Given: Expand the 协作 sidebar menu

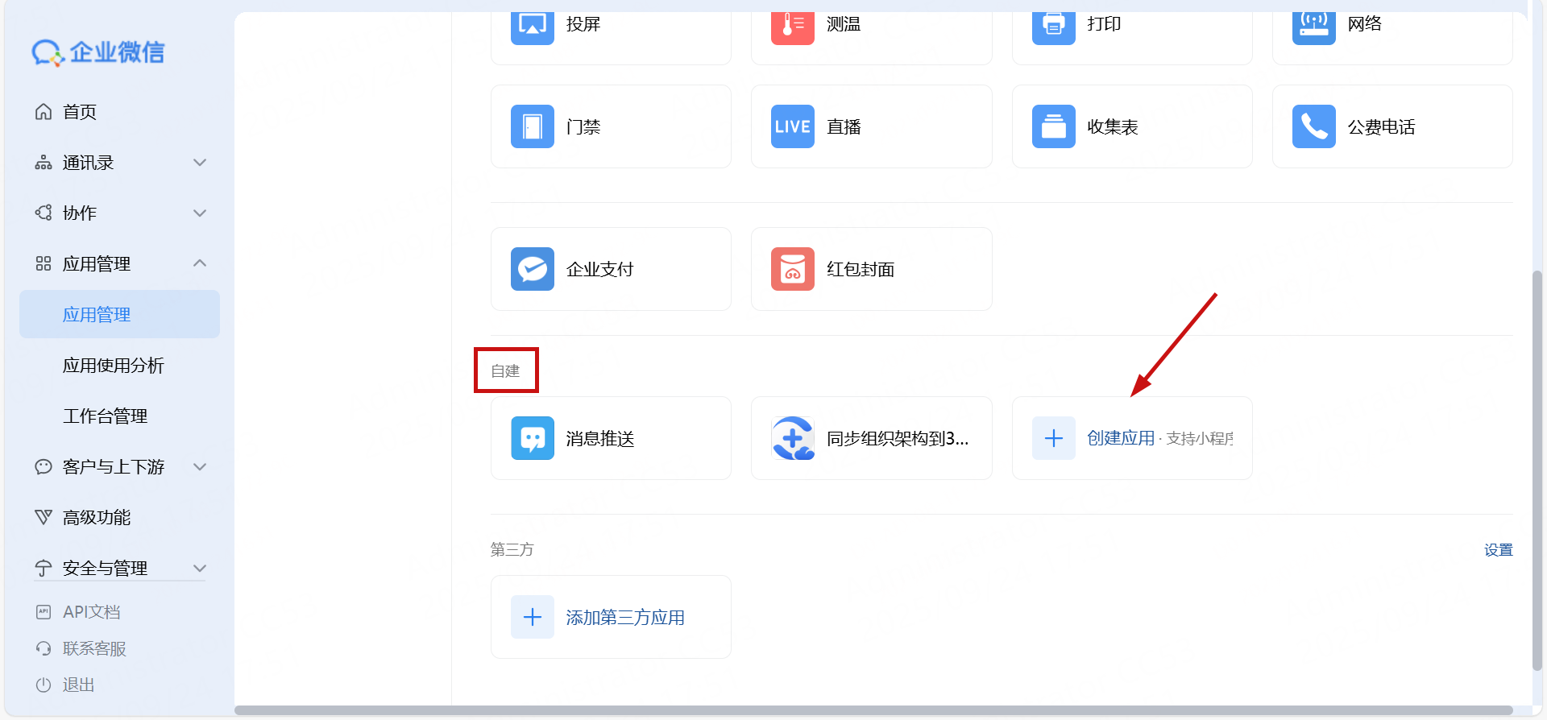Looking at the screenshot, I should pos(200,213).
